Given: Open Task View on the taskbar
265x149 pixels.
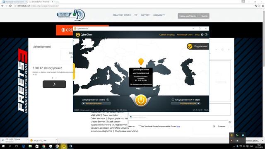Looking at the screenshot, I should [x=17, y=146].
